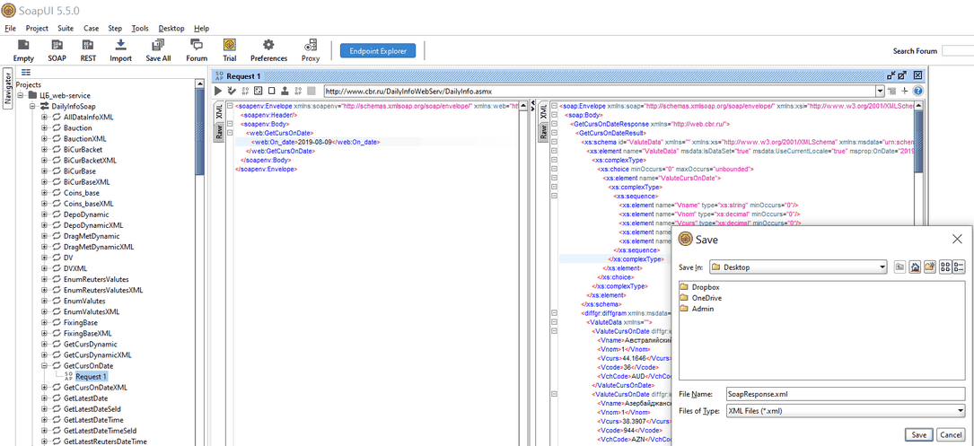Click the File Name text field
Image resolution: width=974 pixels, height=446 pixels.
pos(843,394)
